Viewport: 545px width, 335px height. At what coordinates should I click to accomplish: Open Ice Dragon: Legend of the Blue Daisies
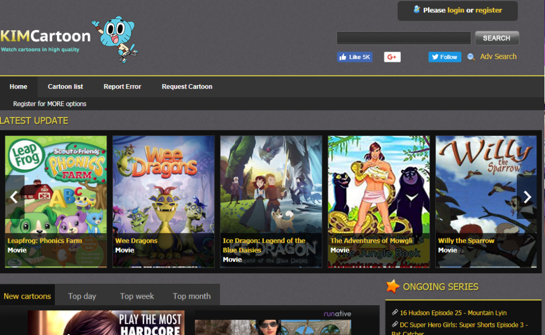(271, 200)
